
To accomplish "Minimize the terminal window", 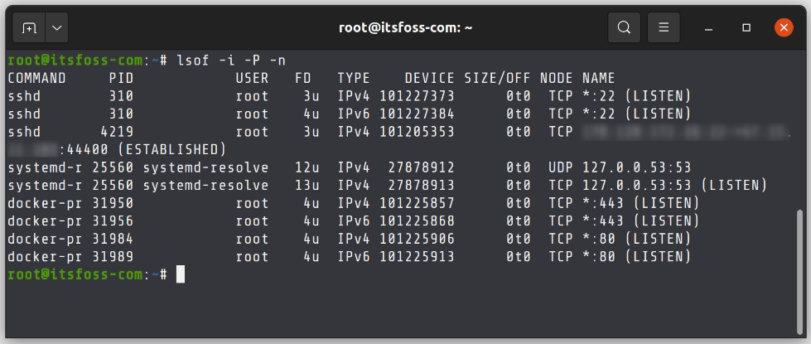I will pos(708,28).
